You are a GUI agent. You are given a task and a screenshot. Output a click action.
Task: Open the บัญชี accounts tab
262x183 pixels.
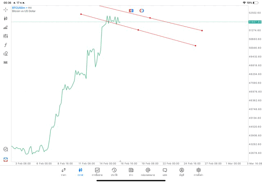181,172
